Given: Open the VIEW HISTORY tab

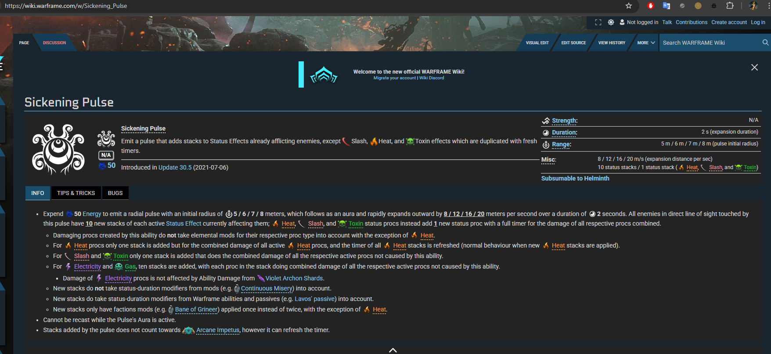Looking at the screenshot, I should [x=612, y=43].
